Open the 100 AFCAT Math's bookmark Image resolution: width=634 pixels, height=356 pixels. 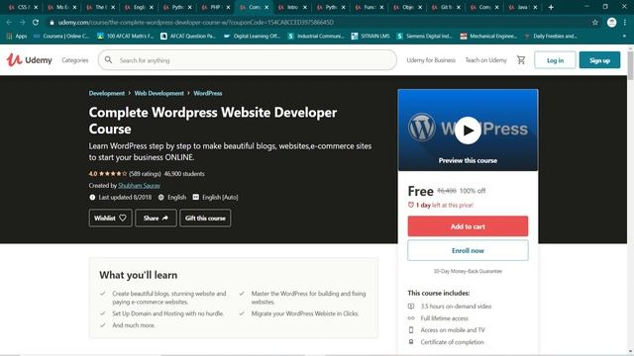click(126, 36)
